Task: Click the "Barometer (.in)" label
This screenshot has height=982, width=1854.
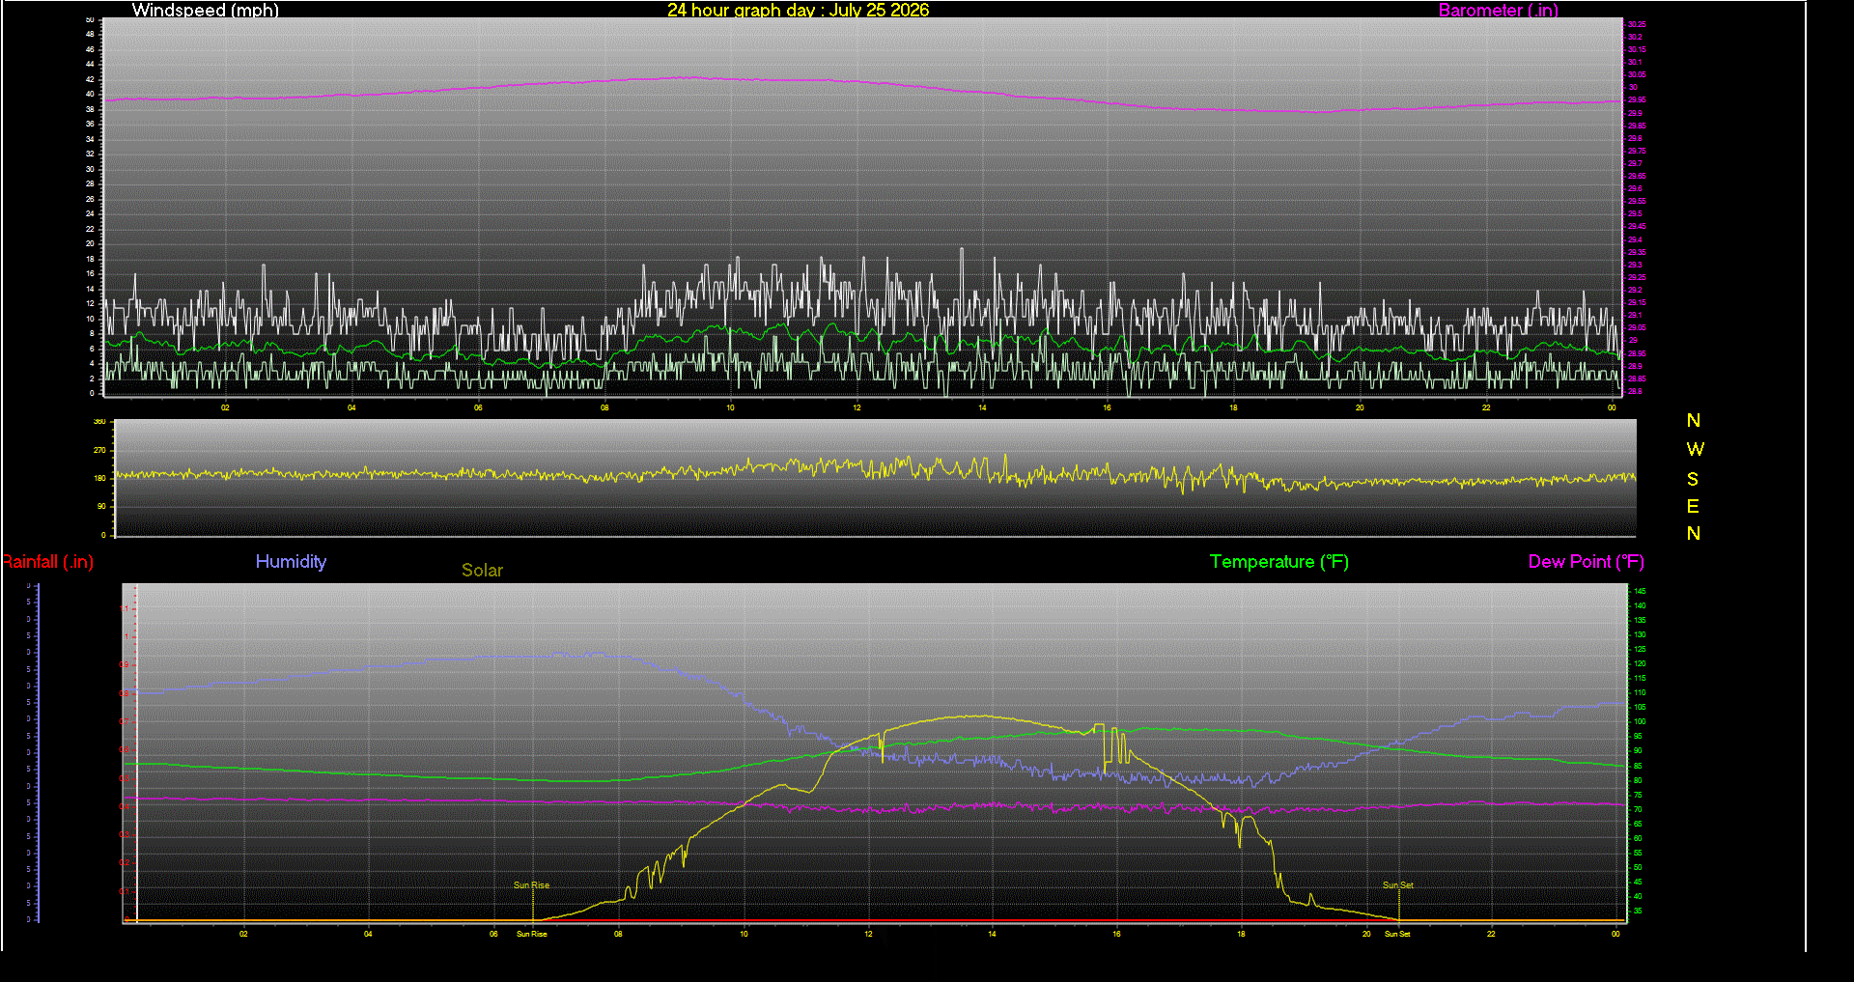Action: [1498, 10]
